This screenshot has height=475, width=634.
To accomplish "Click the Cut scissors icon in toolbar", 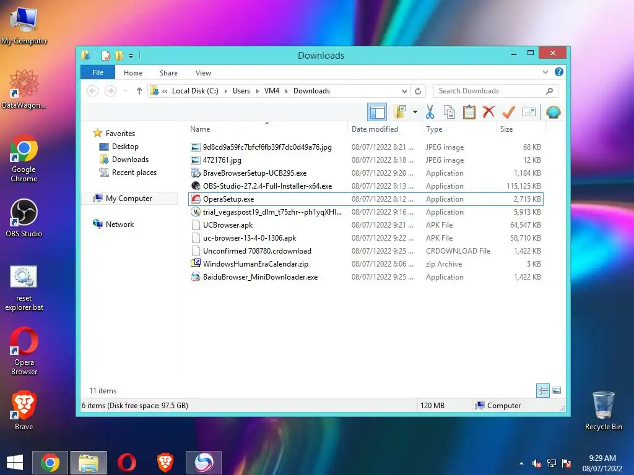I will point(430,112).
